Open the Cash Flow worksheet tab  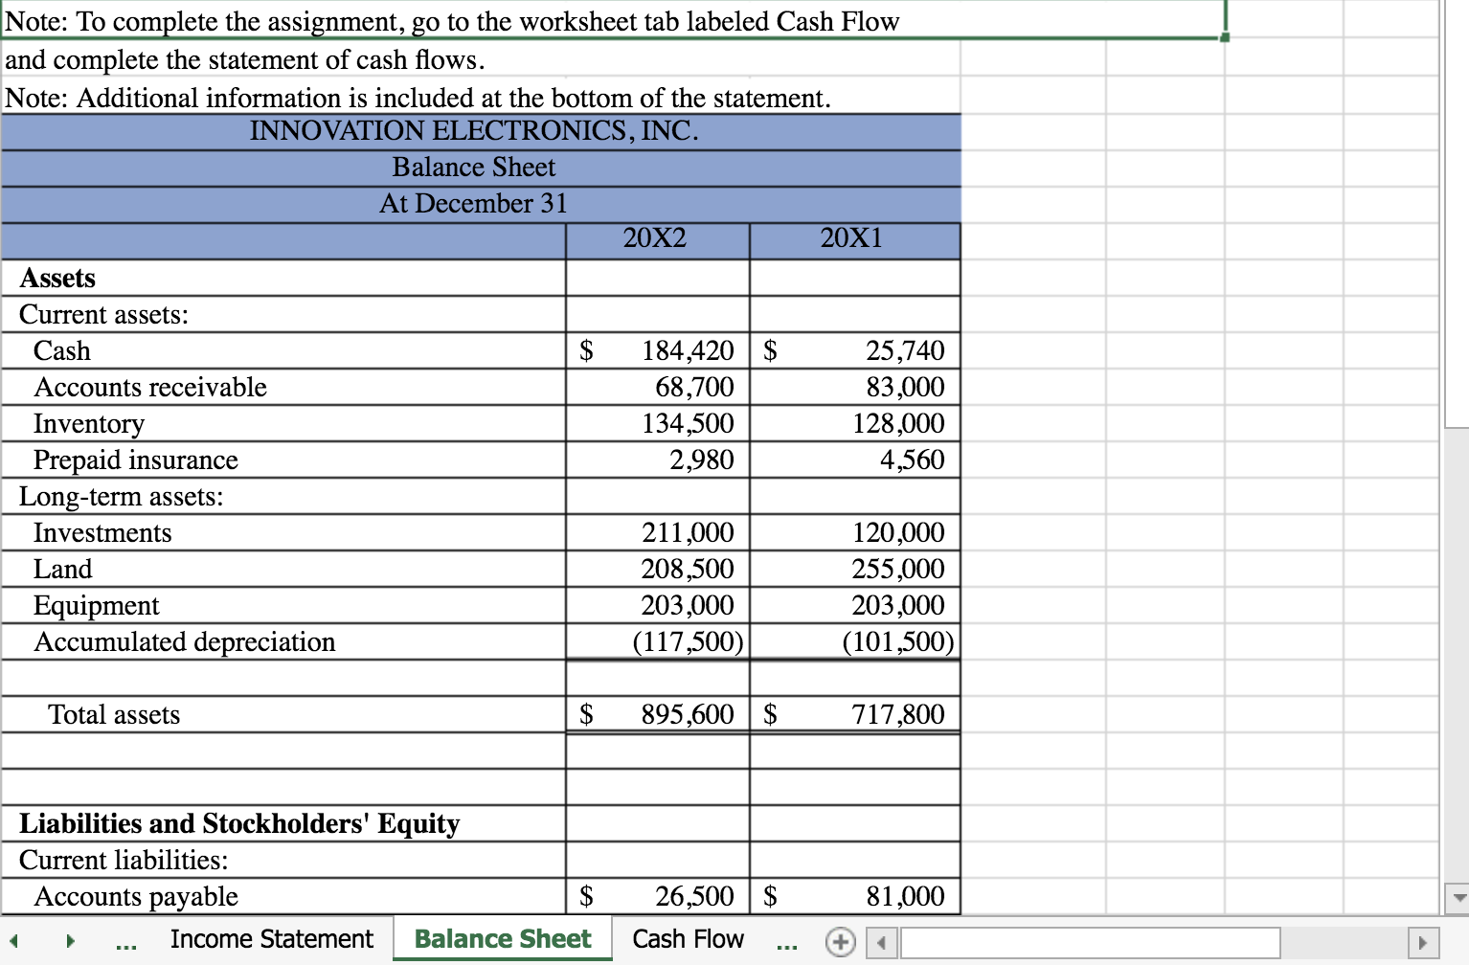click(x=687, y=939)
